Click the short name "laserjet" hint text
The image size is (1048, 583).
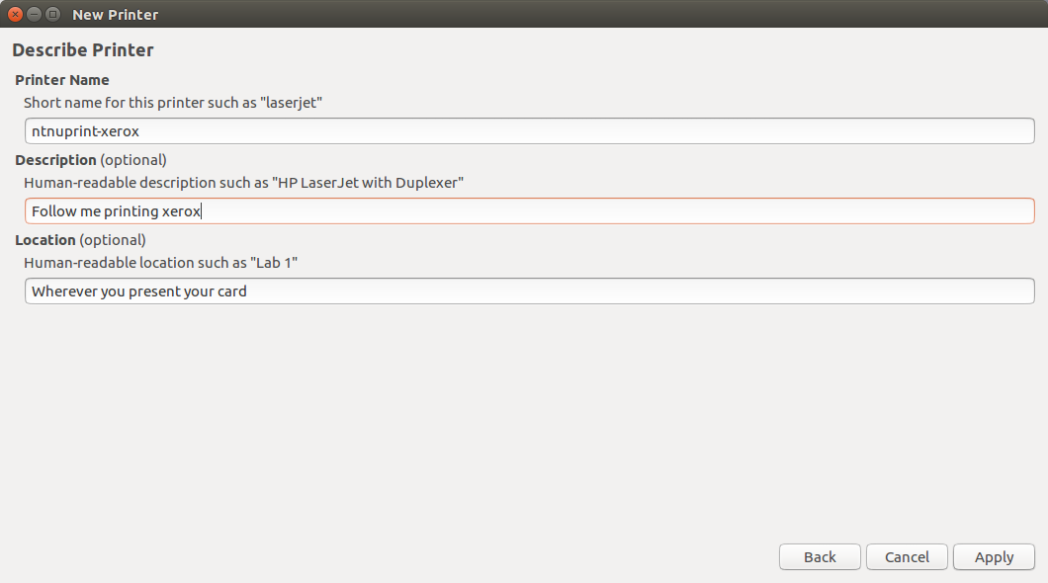point(173,103)
